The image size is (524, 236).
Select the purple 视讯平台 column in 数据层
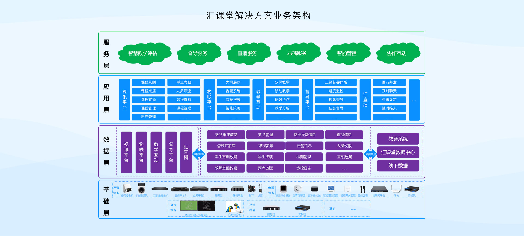pos(126,152)
